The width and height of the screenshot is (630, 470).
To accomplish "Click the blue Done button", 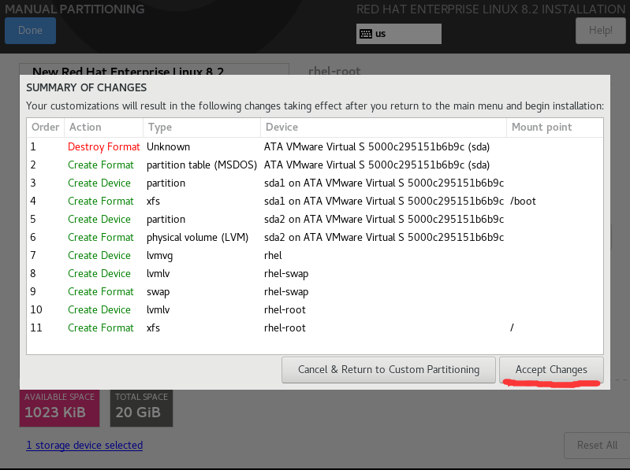I will coord(30,31).
